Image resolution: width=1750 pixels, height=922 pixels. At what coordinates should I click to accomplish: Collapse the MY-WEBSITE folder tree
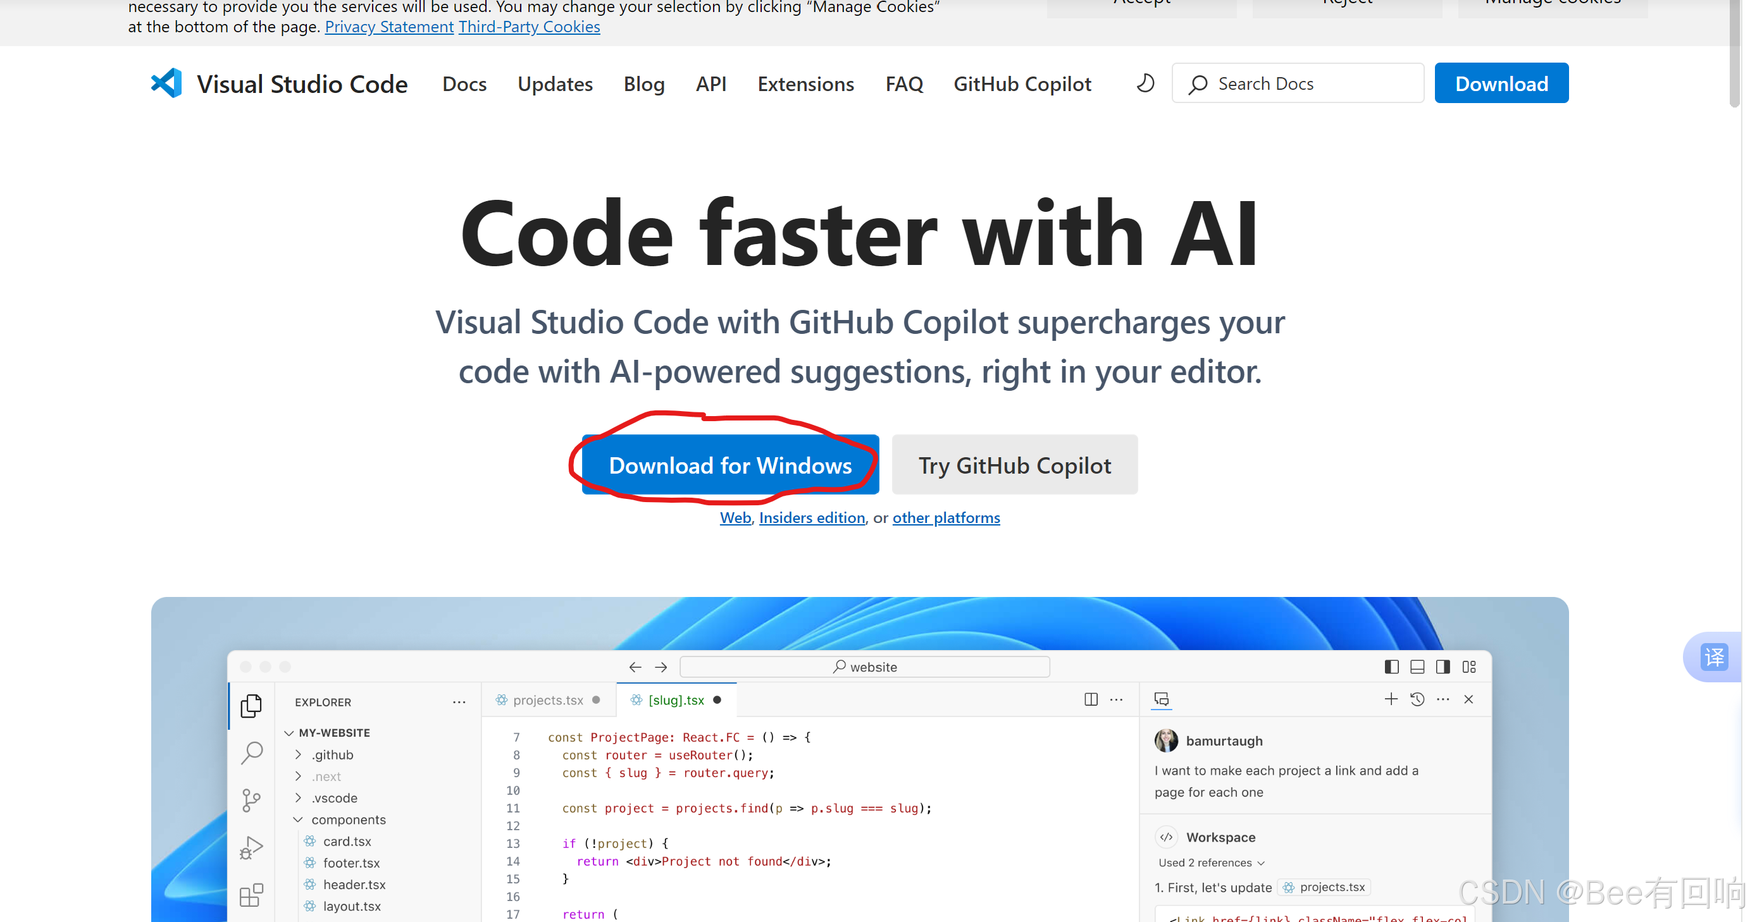coord(289,732)
